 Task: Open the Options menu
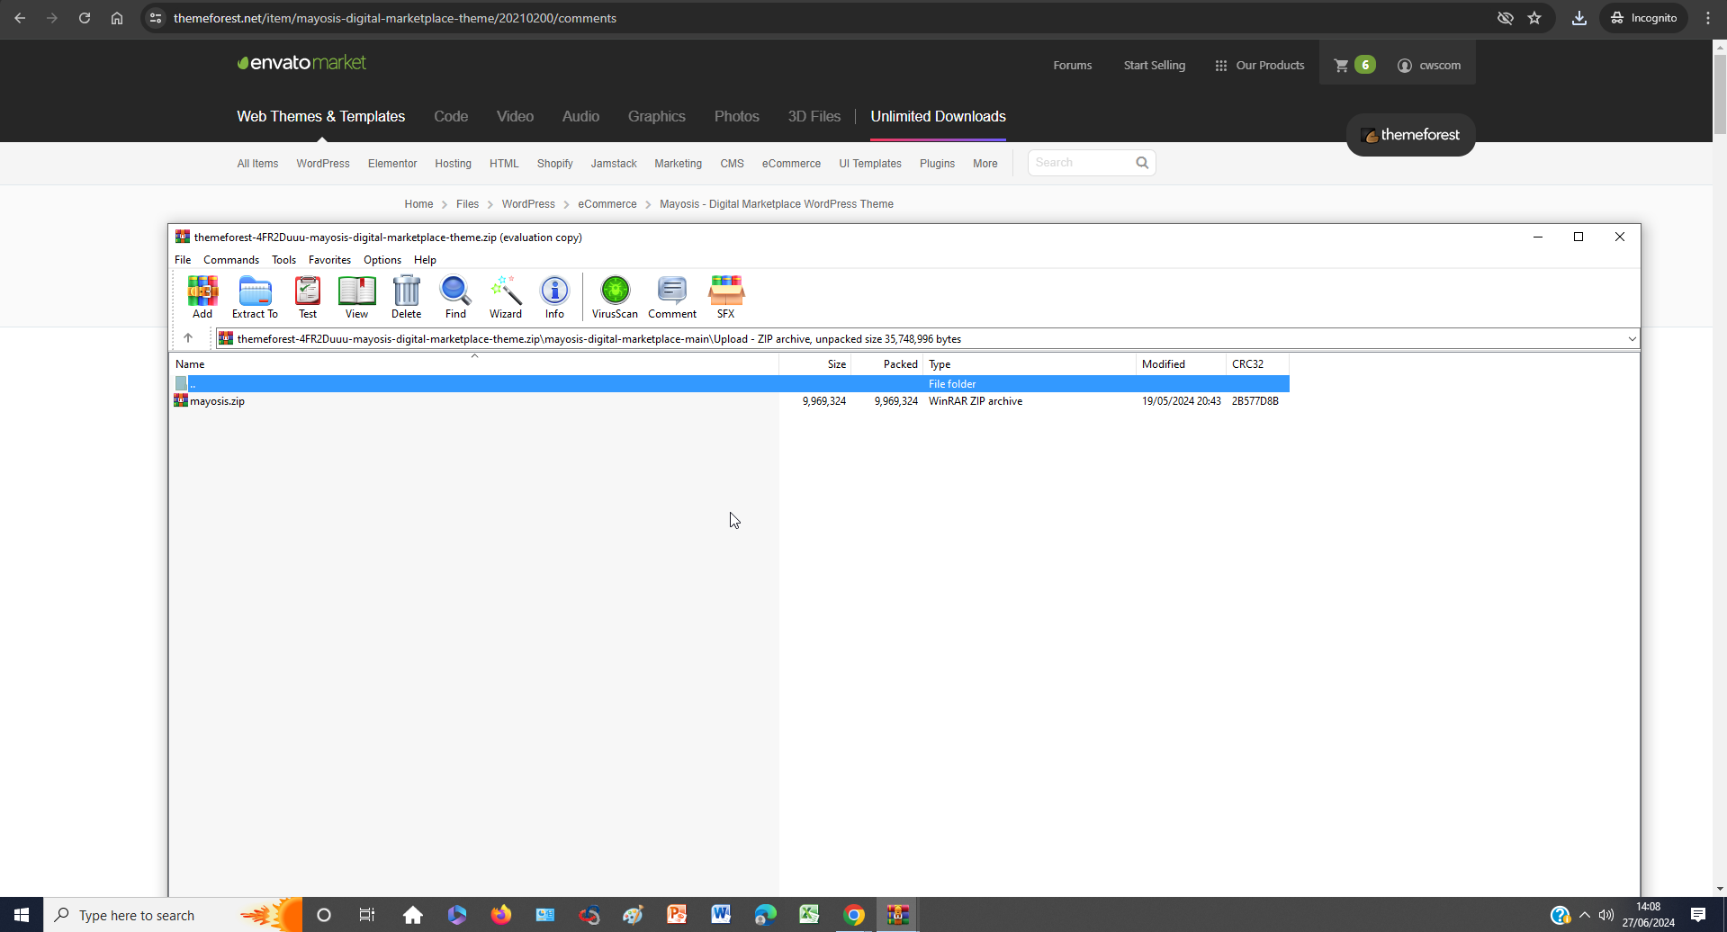(382, 260)
